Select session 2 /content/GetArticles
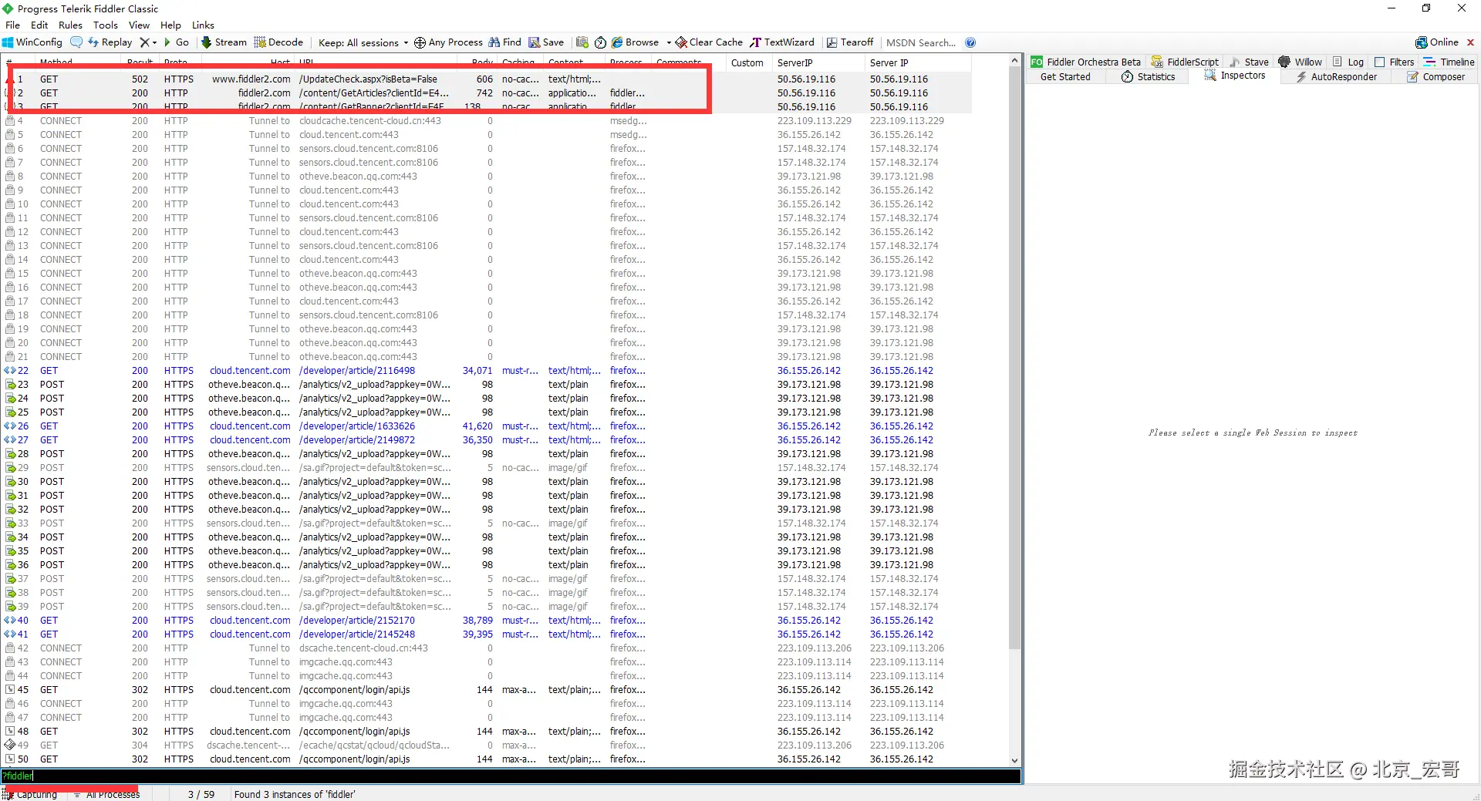The height and width of the screenshot is (801, 1481). [x=486, y=93]
